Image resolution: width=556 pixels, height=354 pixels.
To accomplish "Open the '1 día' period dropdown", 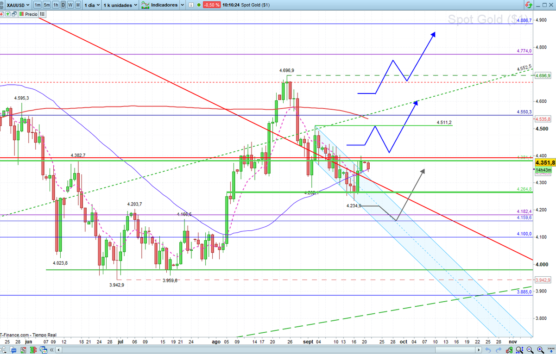I will tap(92, 5).
